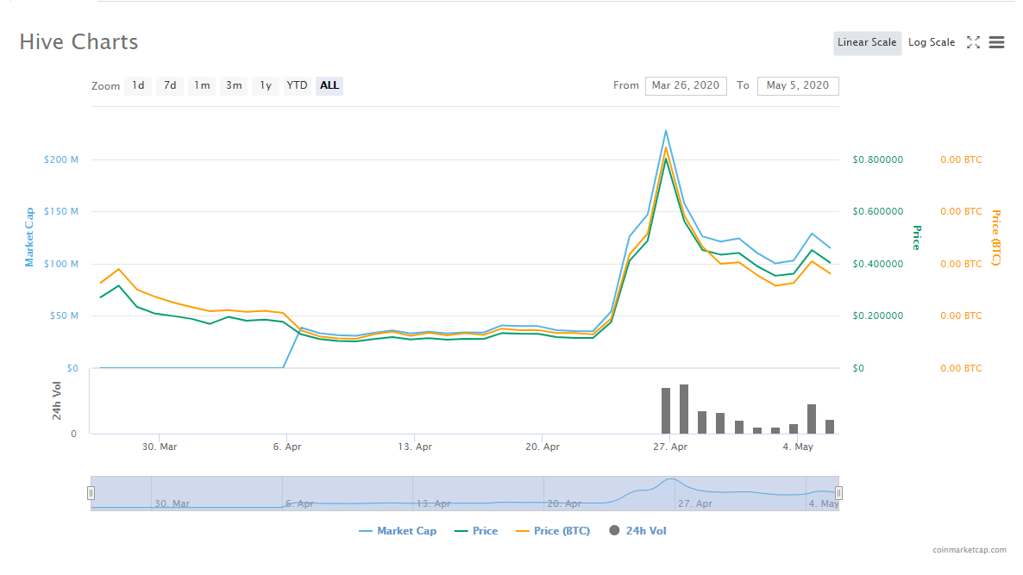The width and height of the screenshot is (1023, 575).
Task: Click the "$0.400000" price axis label
Action: click(877, 264)
